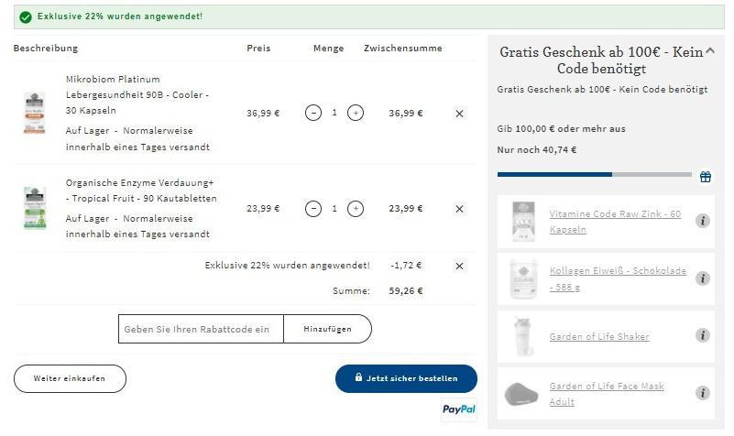Remove the Exklusive 22% discount
The image size is (734, 436).
click(459, 266)
